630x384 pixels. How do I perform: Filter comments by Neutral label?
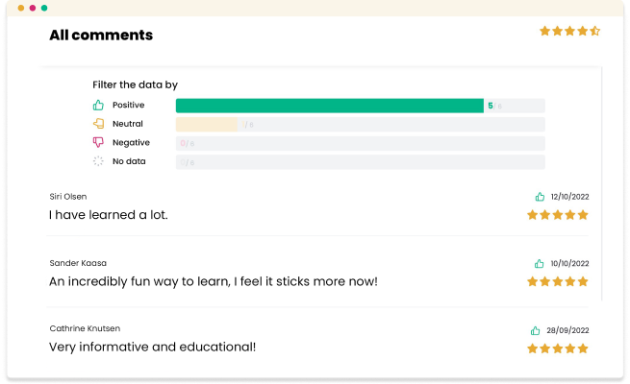coord(128,124)
